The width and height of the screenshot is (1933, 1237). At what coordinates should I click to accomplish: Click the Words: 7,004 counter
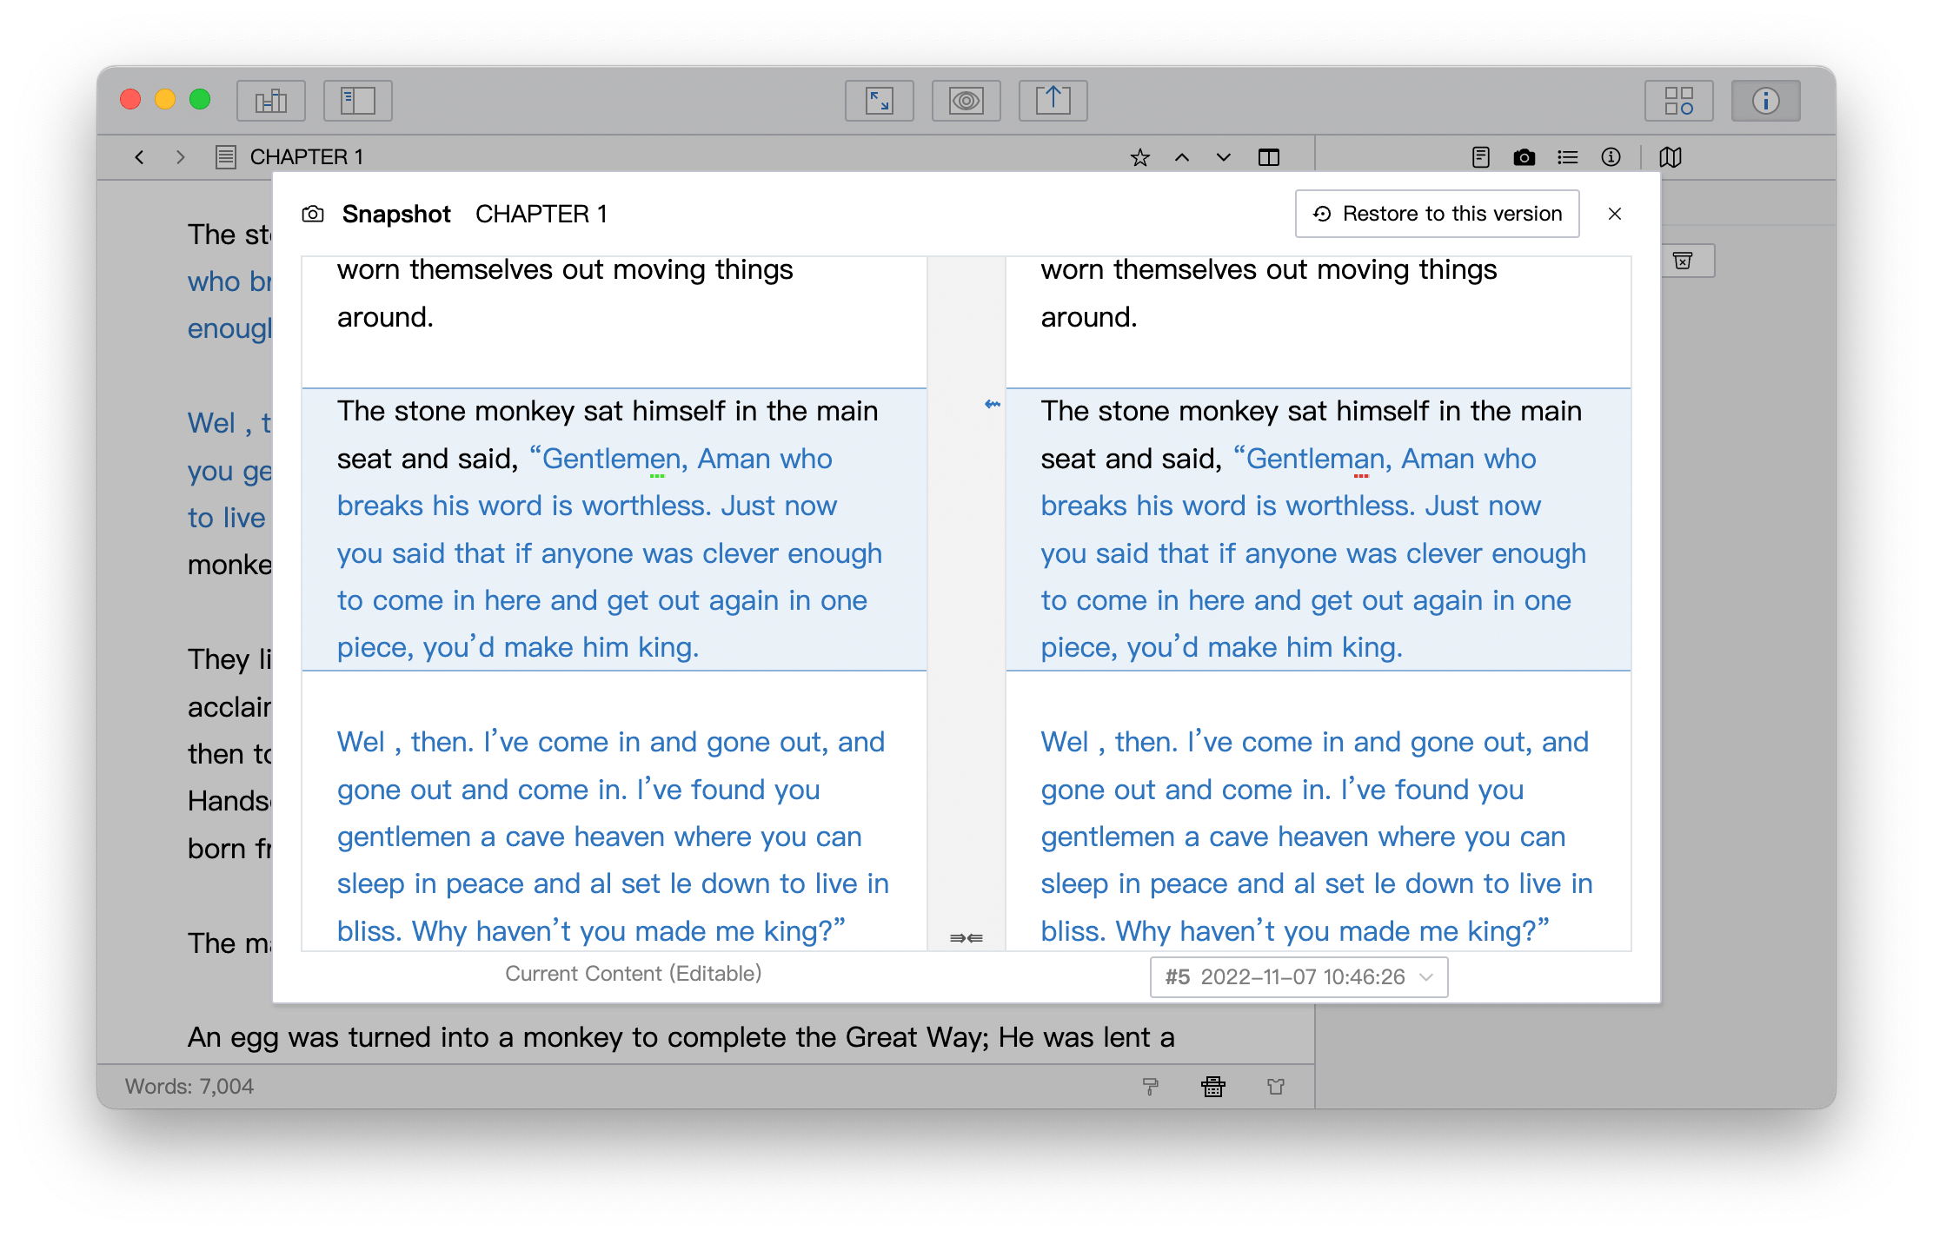[x=189, y=1087]
